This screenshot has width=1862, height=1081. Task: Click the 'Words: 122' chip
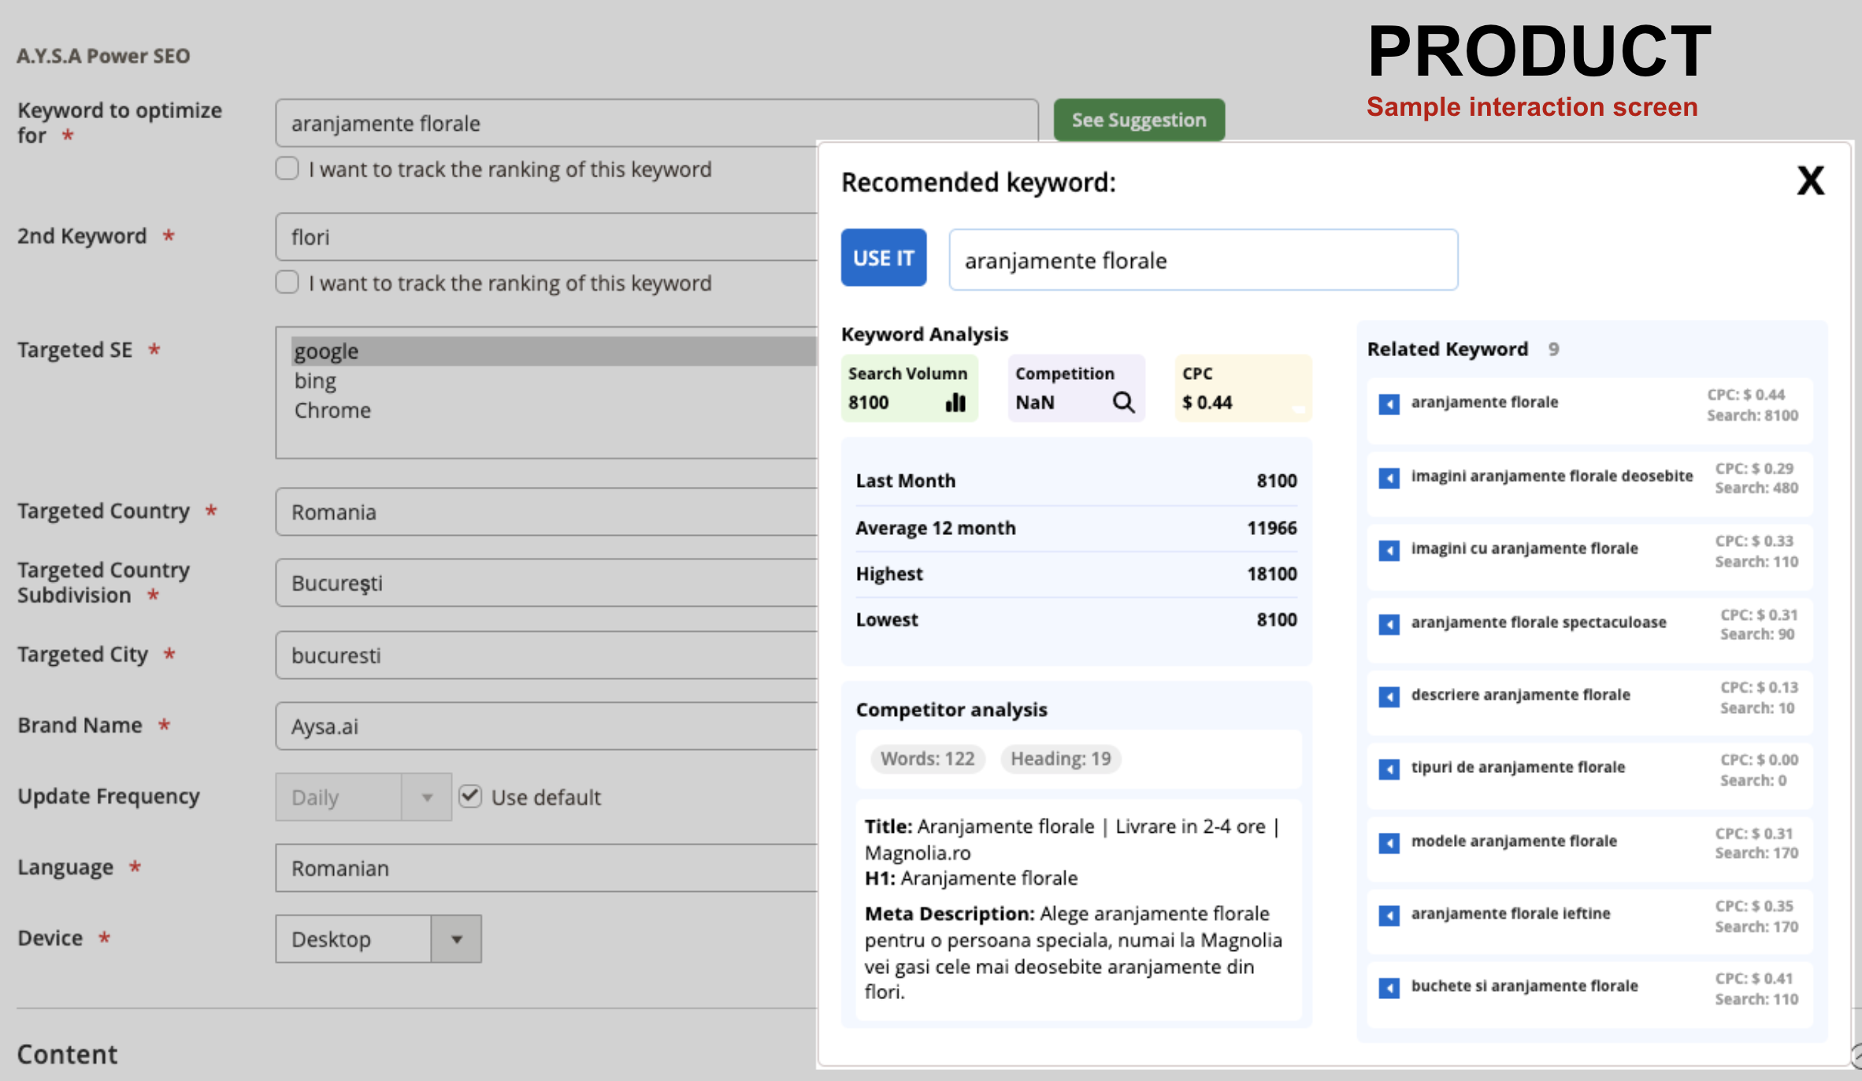point(928,759)
